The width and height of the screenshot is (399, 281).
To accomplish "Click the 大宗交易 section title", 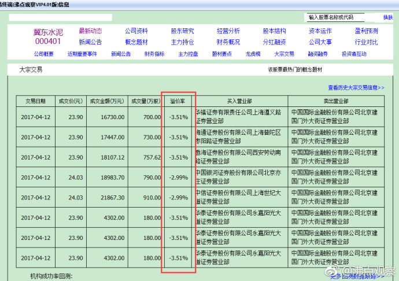I will pos(31,70).
